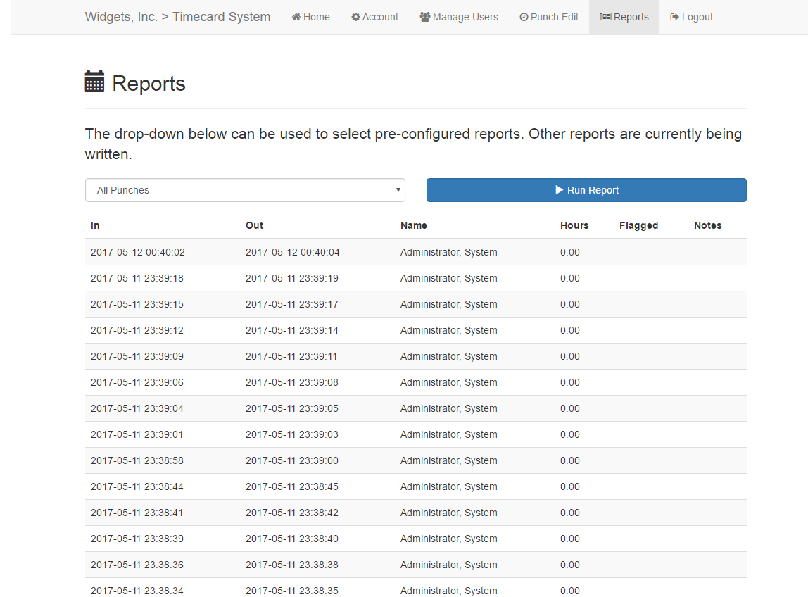Click the Hours column header
The image size is (808, 597).
point(574,225)
